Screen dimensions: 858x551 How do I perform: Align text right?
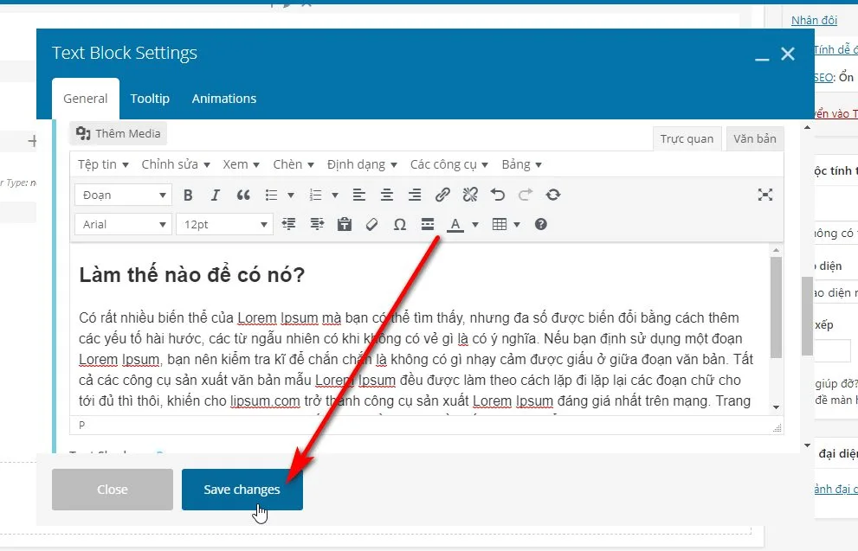pos(415,195)
